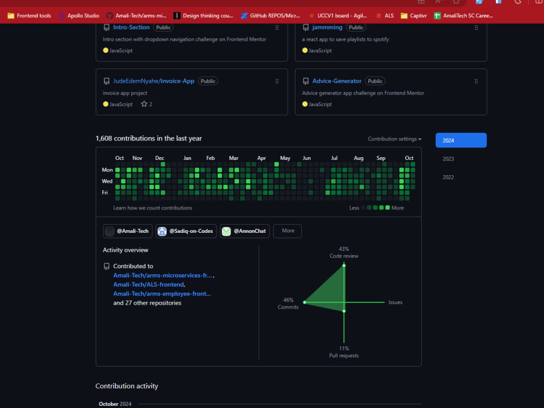
Task: Click the Amali-Tech organization avatar
Action: 109,231
